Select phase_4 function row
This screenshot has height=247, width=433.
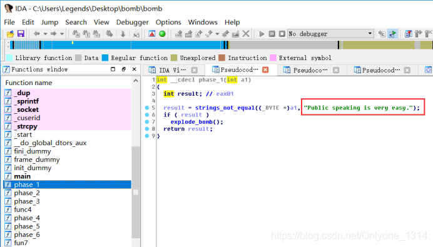point(68,218)
